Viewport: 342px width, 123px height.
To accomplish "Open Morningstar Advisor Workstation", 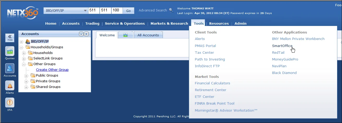I will point(226,110).
